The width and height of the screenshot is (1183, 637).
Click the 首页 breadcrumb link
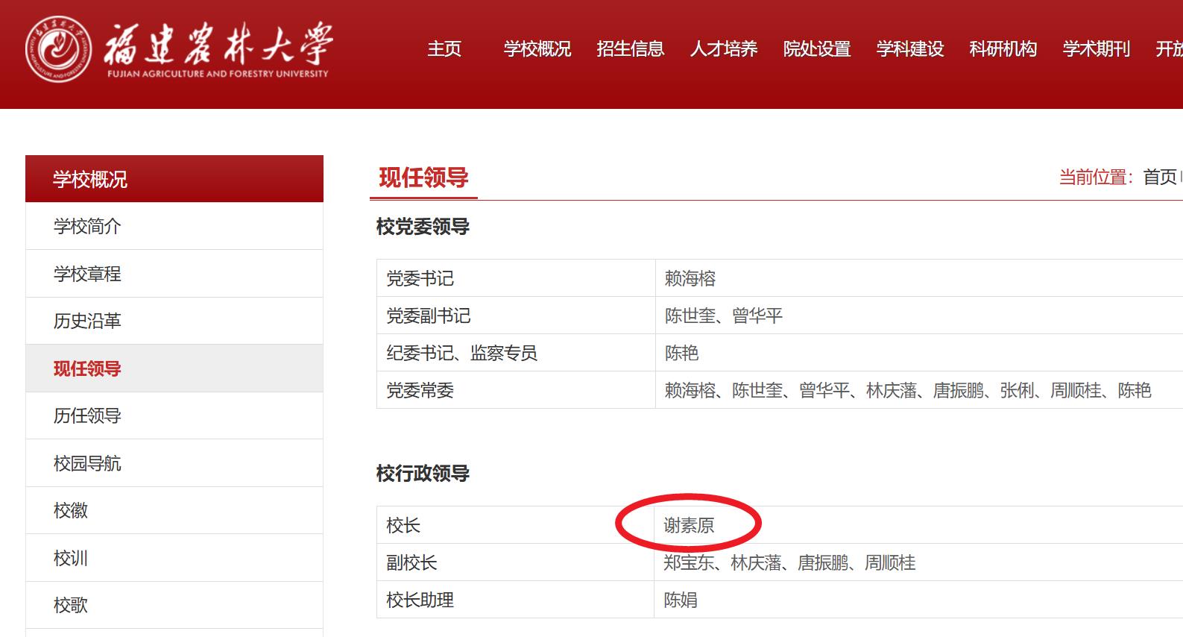point(1160,178)
